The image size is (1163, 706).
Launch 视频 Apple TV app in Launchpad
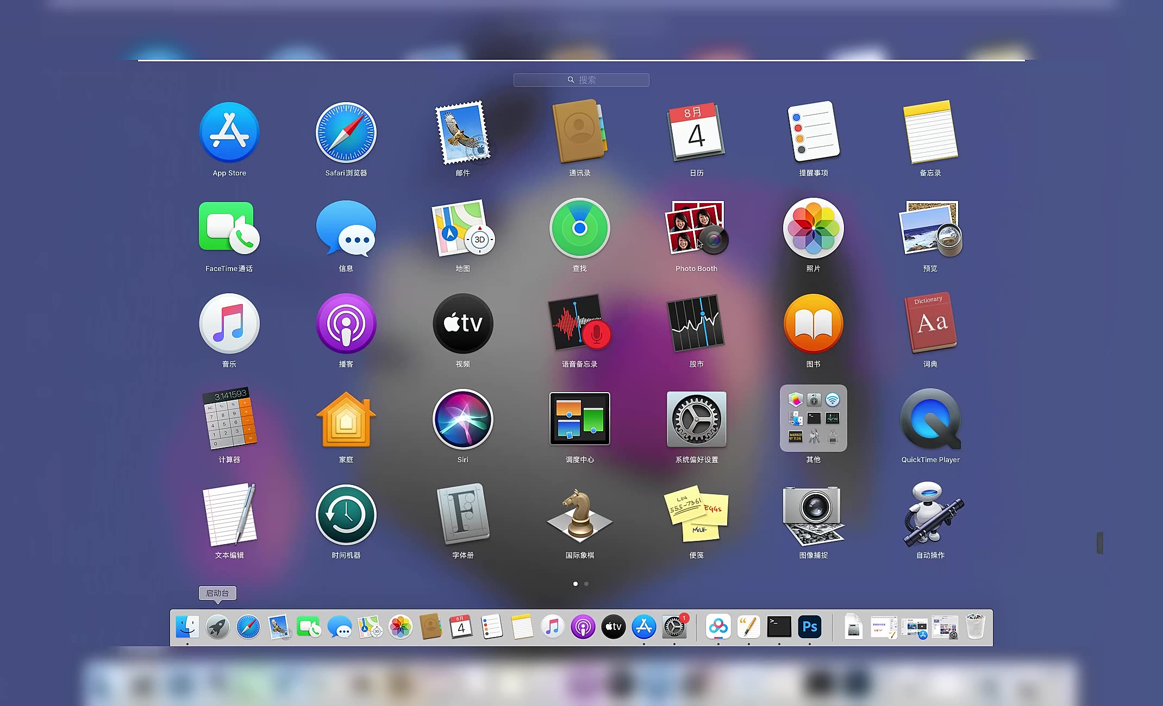coord(463,324)
